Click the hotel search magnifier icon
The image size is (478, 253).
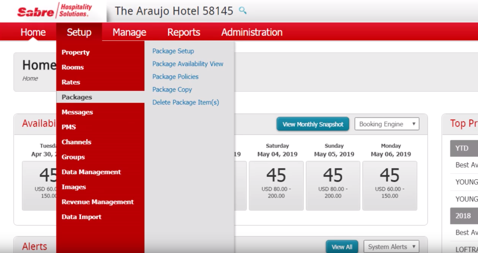pyautogui.click(x=242, y=11)
